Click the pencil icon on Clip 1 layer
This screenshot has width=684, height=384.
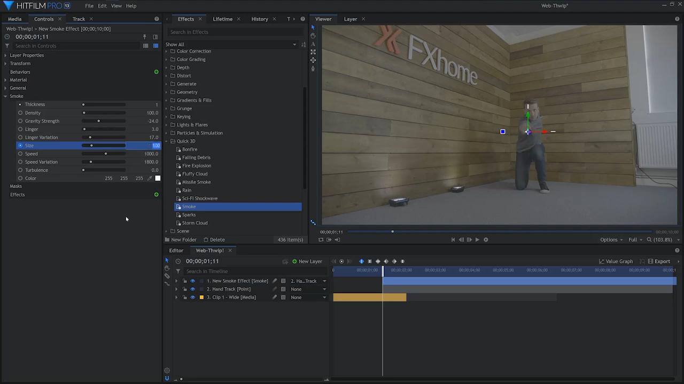[x=275, y=297]
